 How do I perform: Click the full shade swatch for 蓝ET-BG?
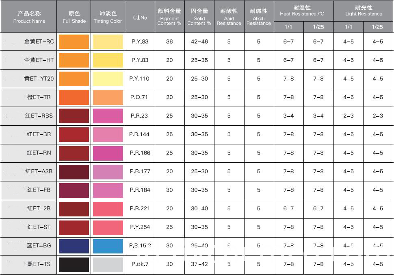click(x=74, y=246)
